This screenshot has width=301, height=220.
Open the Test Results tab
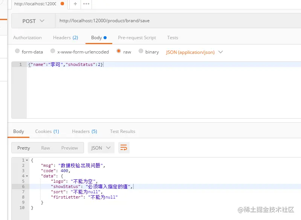pyautogui.click(x=122, y=131)
